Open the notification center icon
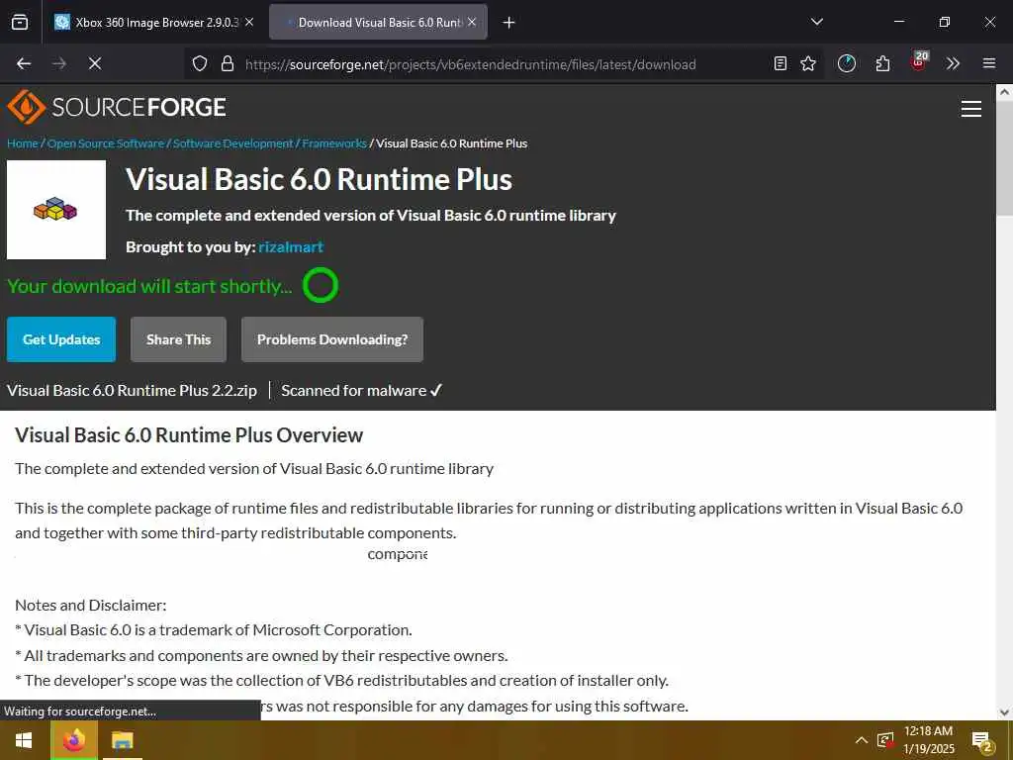Image resolution: width=1013 pixels, height=760 pixels. (982, 740)
